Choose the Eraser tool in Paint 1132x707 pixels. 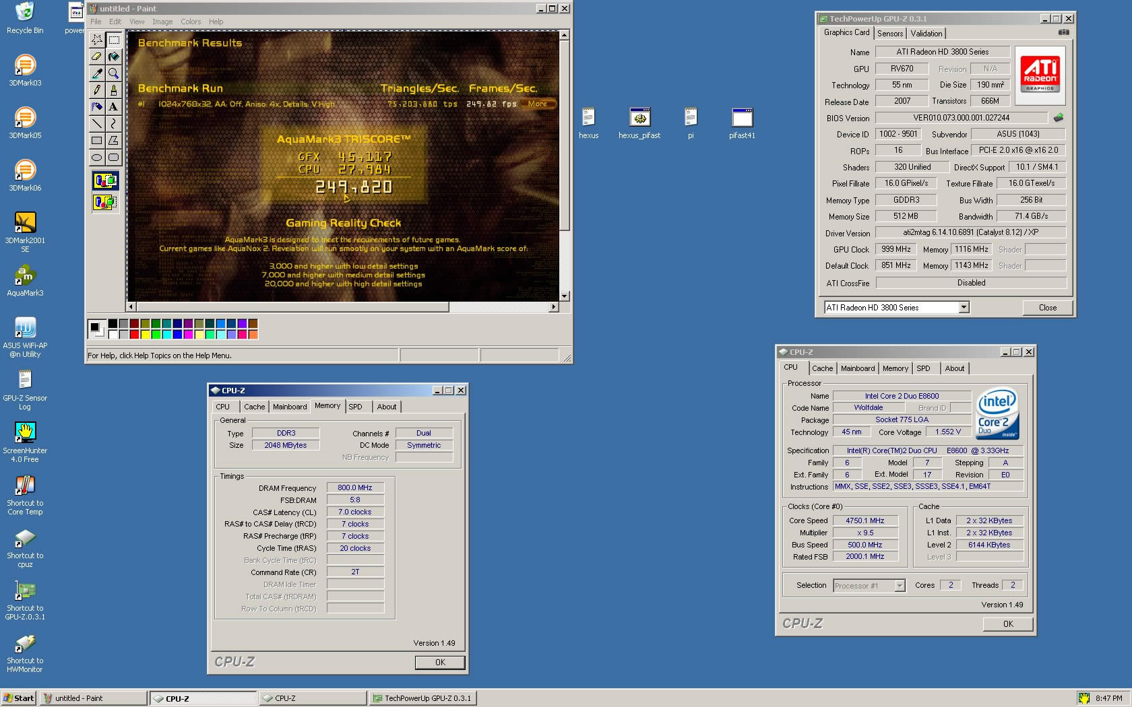point(97,57)
